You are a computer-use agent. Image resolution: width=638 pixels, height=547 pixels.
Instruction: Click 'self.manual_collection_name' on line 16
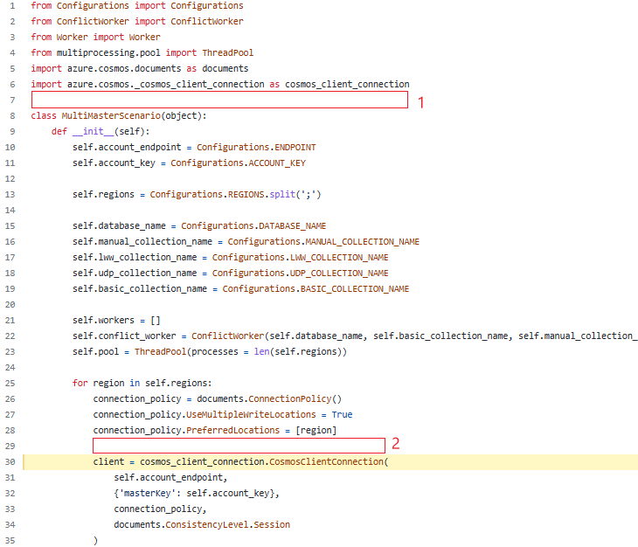click(142, 241)
